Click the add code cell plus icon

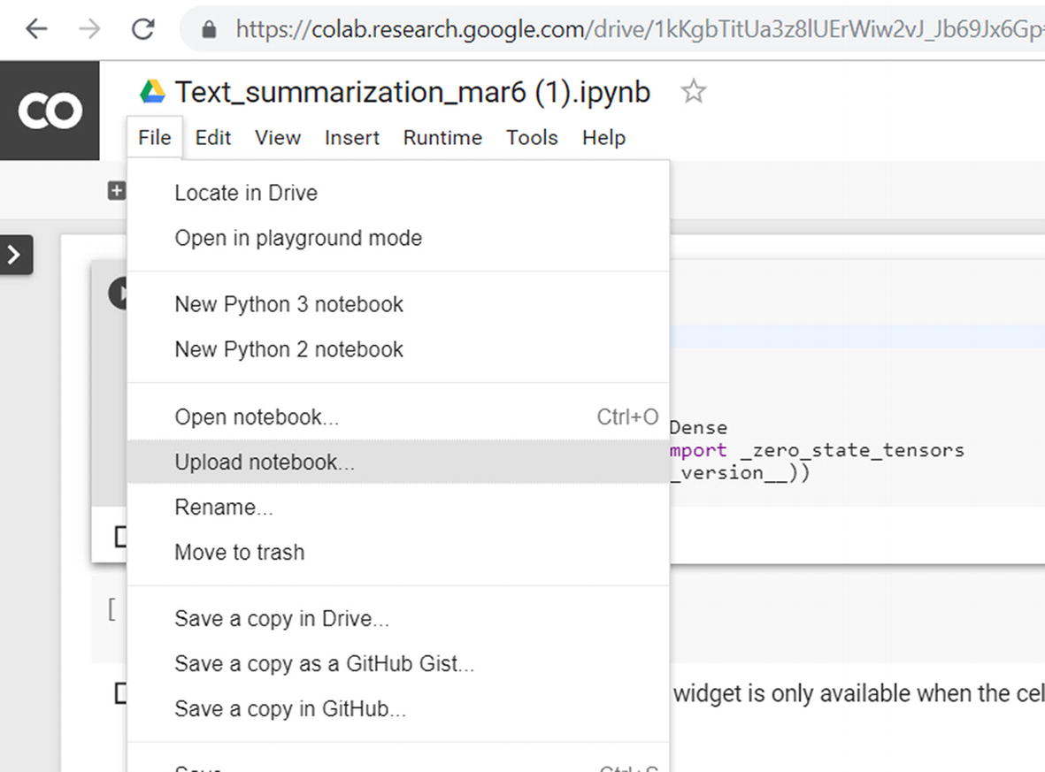coord(116,190)
